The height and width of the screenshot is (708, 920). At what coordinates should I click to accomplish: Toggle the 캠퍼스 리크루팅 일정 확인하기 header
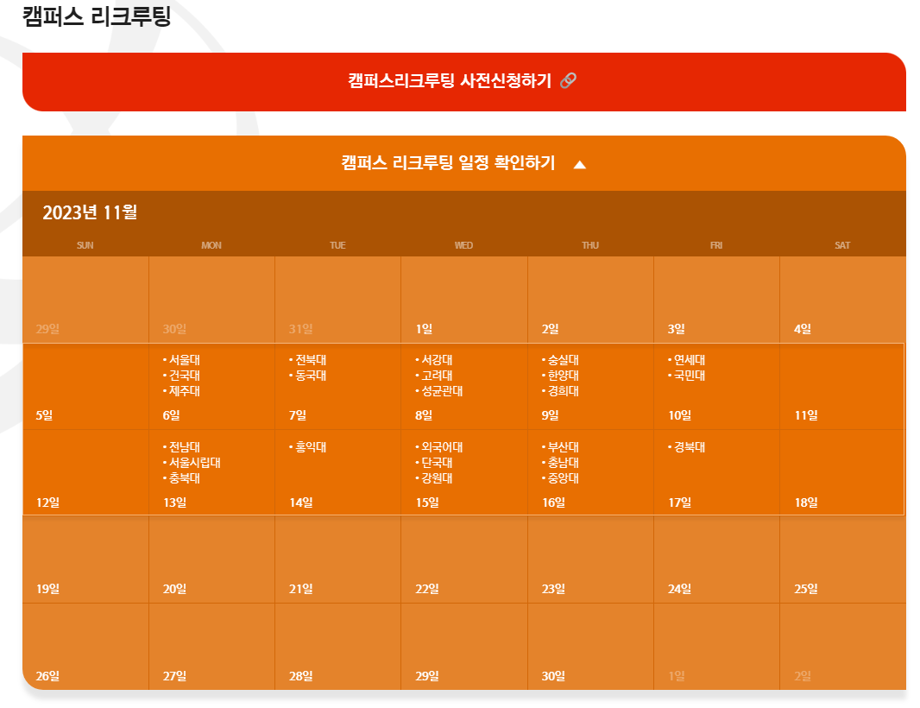click(464, 163)
